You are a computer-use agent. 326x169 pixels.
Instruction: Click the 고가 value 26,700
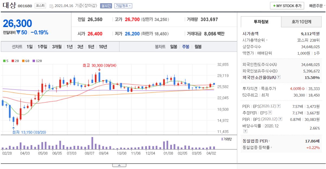[x=132, y=19]
